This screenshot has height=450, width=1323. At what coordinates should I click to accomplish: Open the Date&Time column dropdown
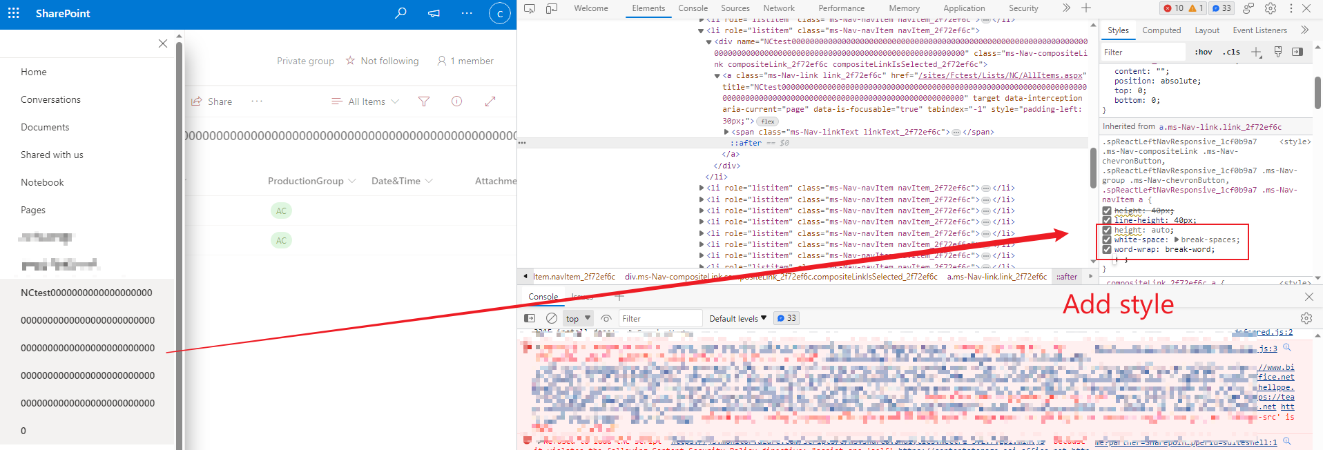point(429,181)
